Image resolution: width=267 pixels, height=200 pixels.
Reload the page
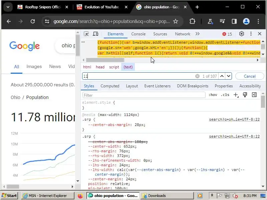click(x=32, y=21)
